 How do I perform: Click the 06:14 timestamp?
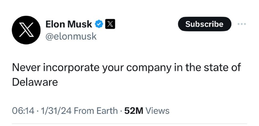click(x=23, y=111)
